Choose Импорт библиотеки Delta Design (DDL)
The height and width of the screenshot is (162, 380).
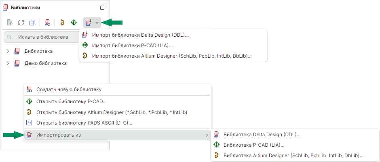tap(140, 35)
